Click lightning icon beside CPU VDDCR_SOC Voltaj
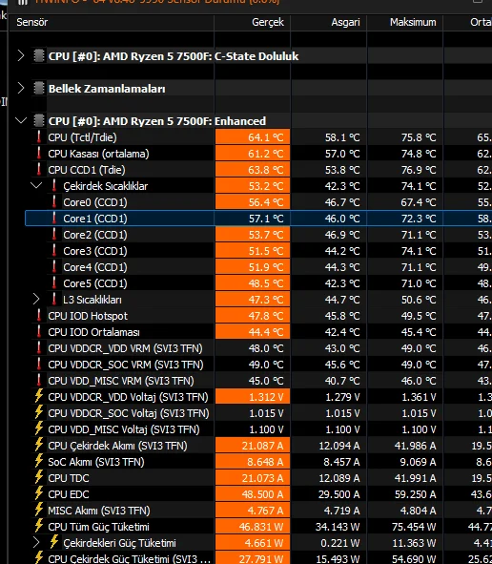 click(39, 412)
